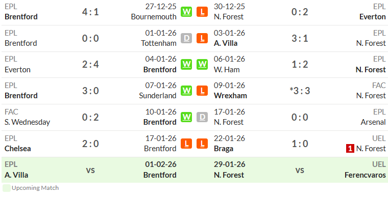Click the green W badge for Brentford vs Bournemouth
The image size is (388, 197).
(186, 12)
